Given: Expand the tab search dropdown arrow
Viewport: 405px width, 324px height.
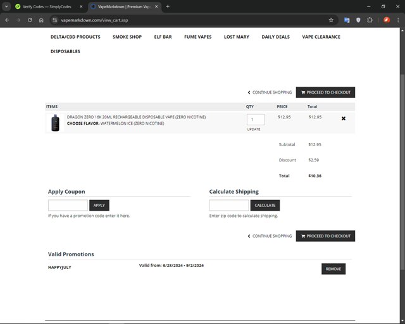Looking at the screenshot, I should coord(6,7).
